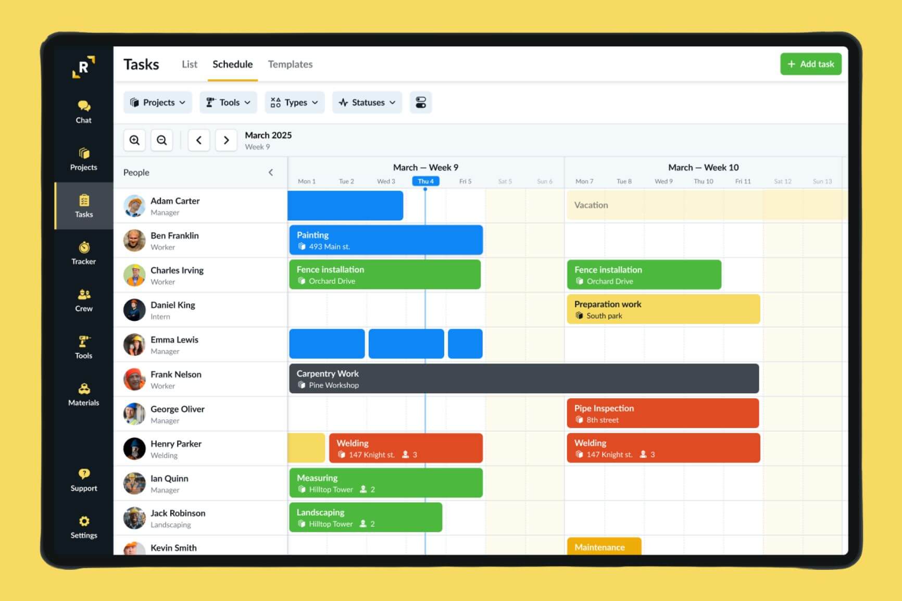The height and width of the screenshot is (601, 902).
Task: Click the Mon 1 day header
Action: [x=307, y=181]
